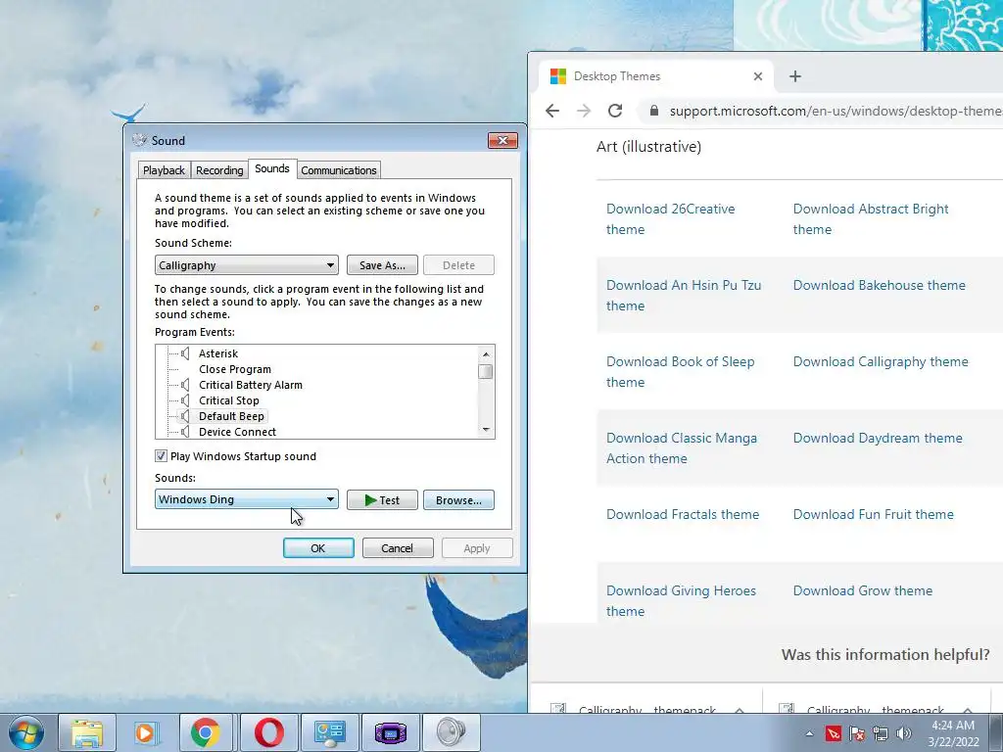This screenshot has height=752, width=1003.
Task: Open the Action Center flag icon
Action: 857,733
